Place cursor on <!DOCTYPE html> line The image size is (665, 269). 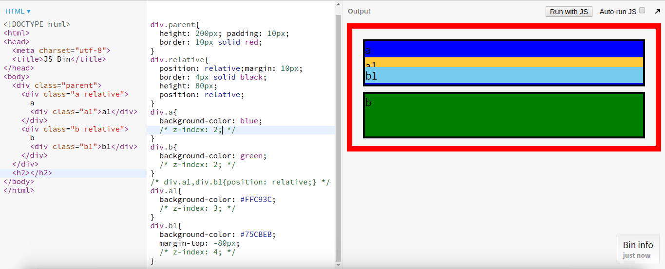click(x=37, y=24)
